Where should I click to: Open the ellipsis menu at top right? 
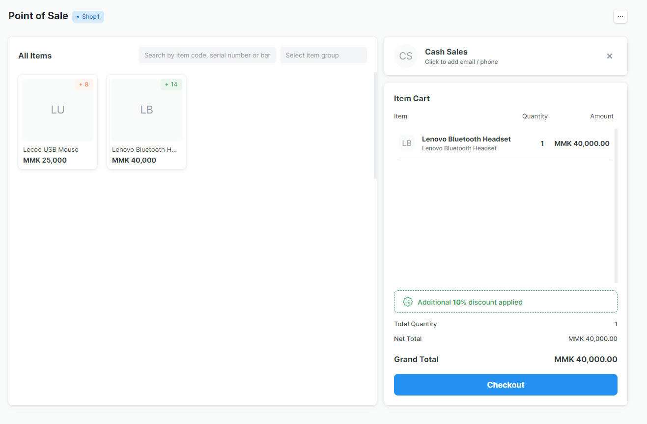pos(620,16)
